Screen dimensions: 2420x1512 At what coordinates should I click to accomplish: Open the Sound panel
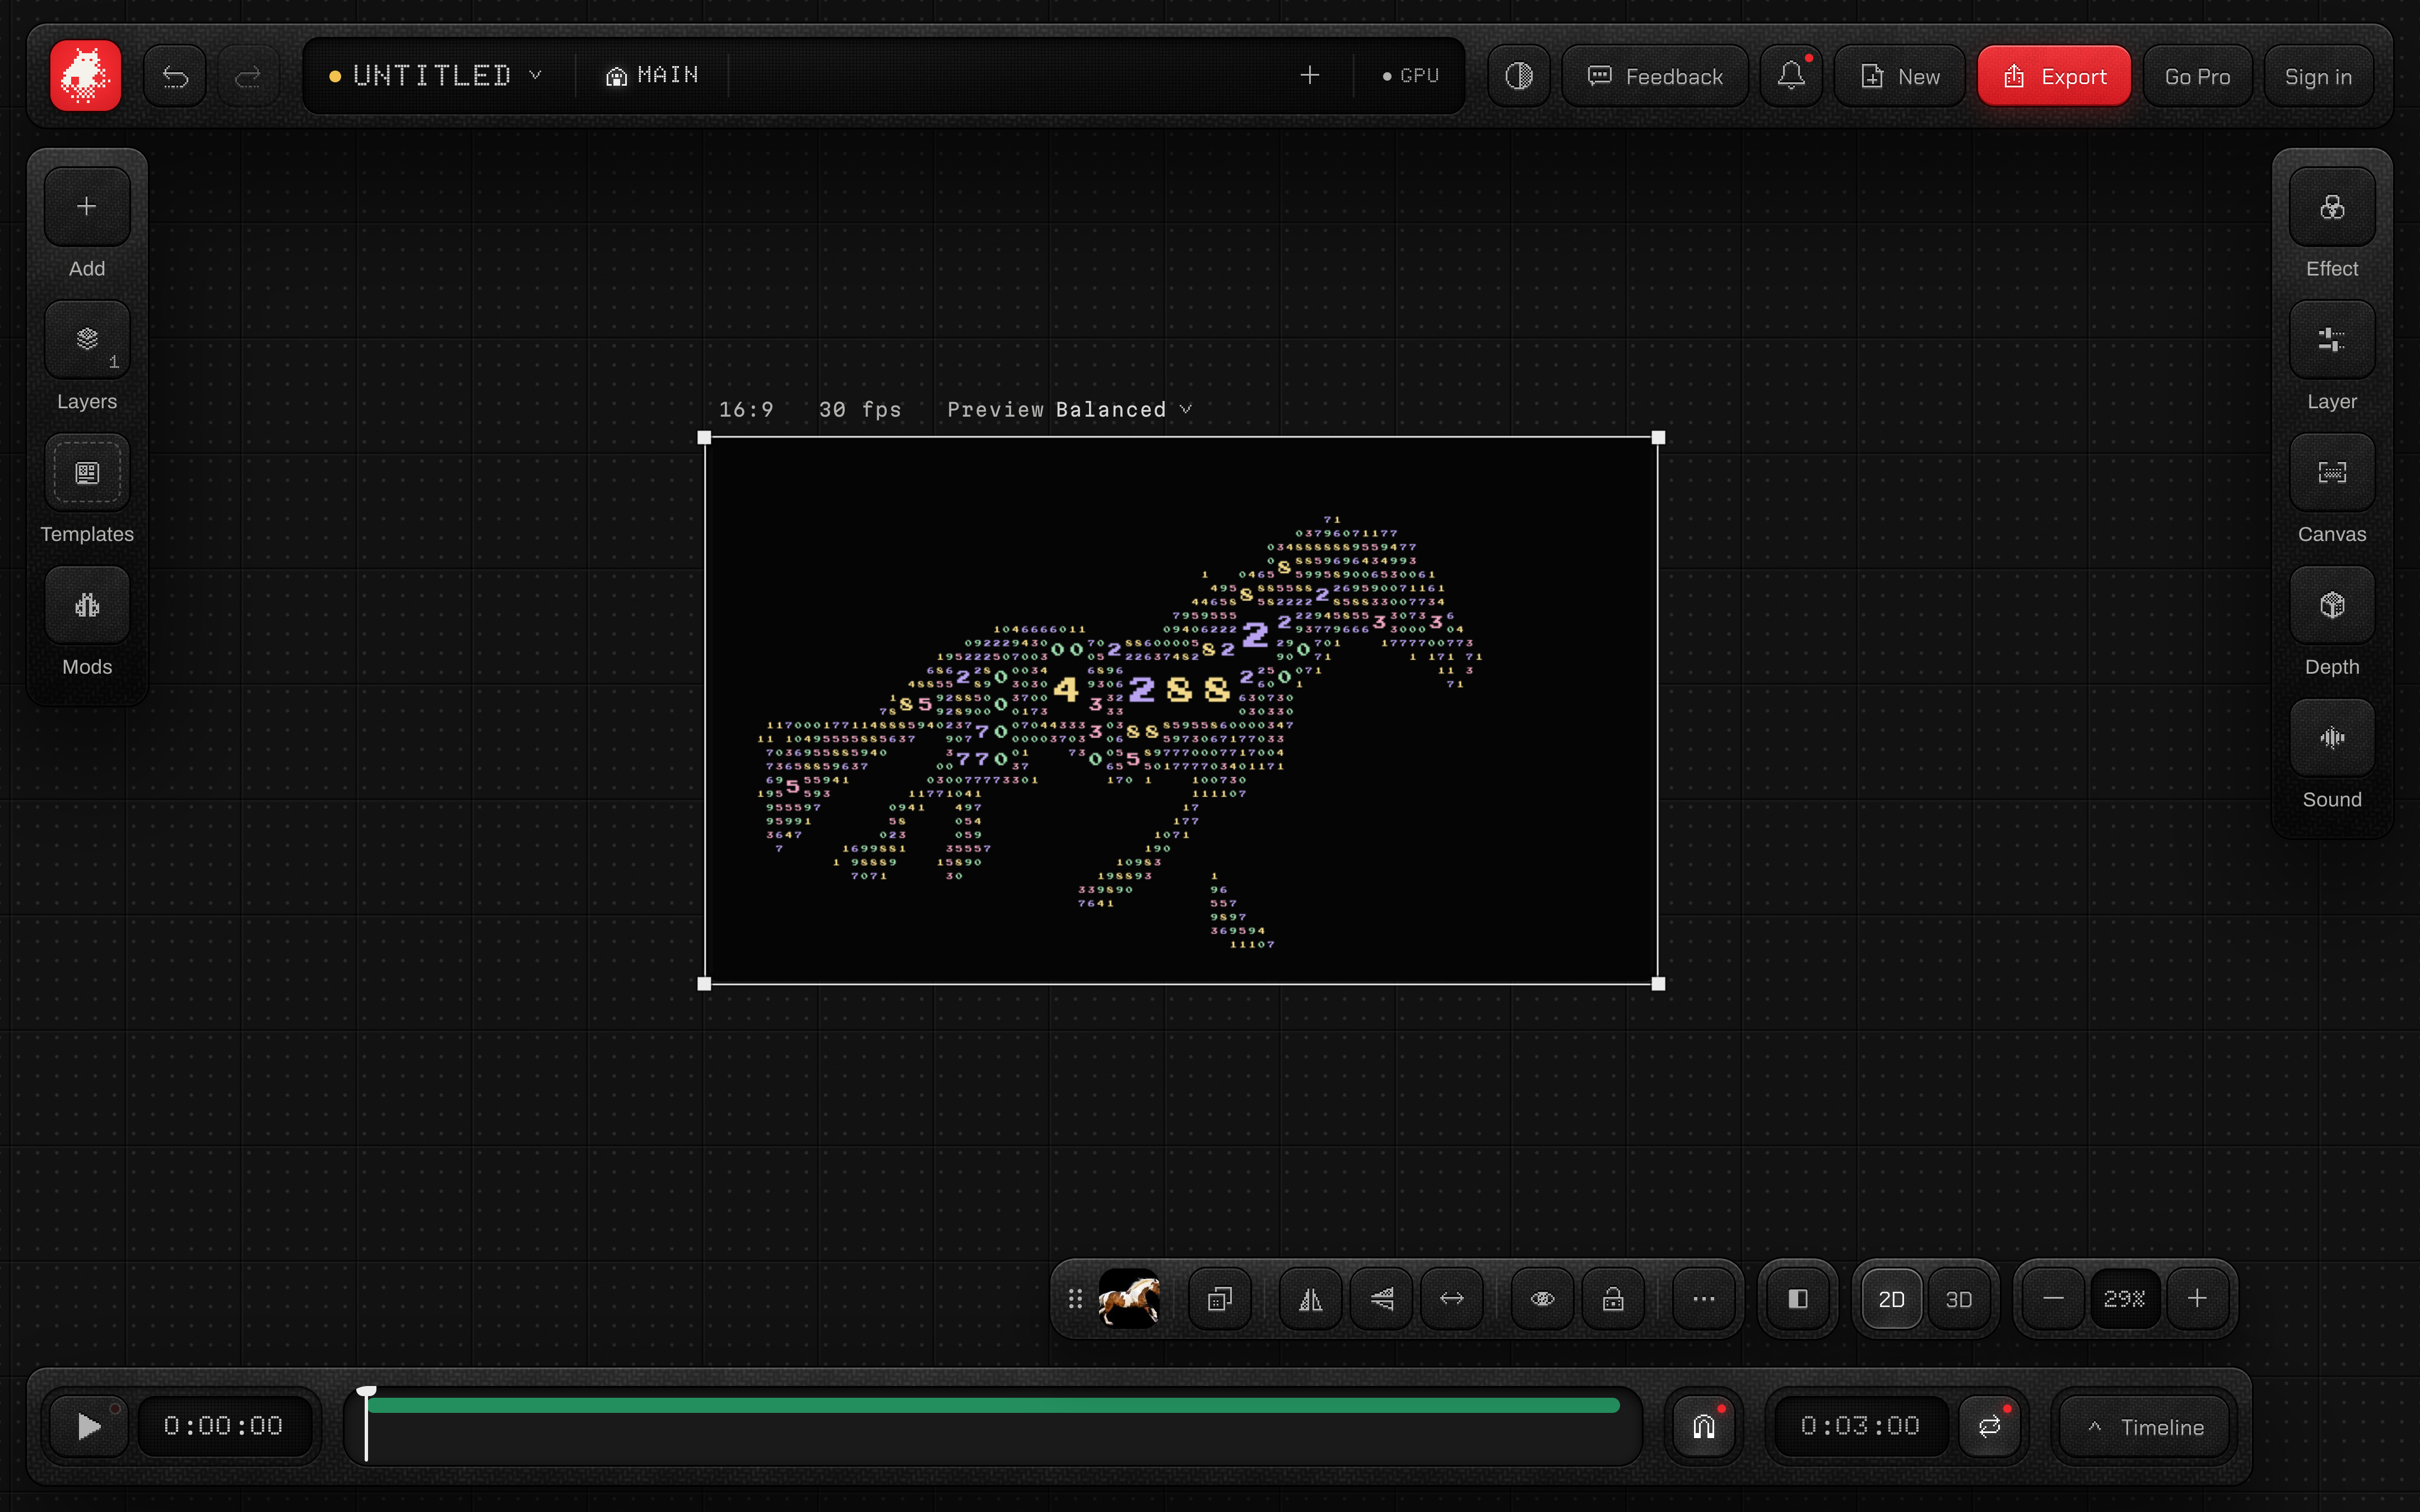tap(2332, 739)
